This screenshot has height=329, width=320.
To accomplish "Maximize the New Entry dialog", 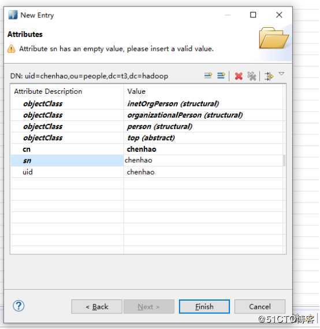I will click(x=253, y=15).
